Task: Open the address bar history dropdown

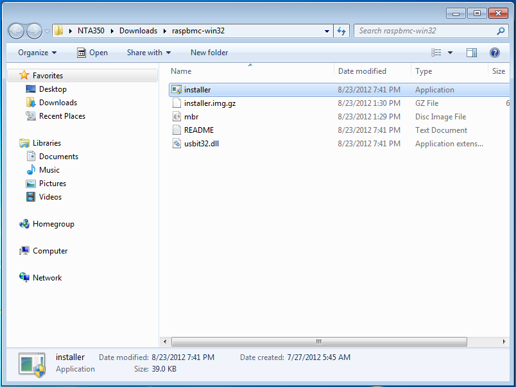Action: 327,31
